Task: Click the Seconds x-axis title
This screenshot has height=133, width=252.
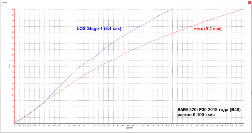Action: point(129,128)
